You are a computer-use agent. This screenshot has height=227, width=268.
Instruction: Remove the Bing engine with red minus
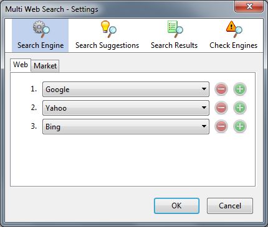pyautogui.click(x=221, y=126)
